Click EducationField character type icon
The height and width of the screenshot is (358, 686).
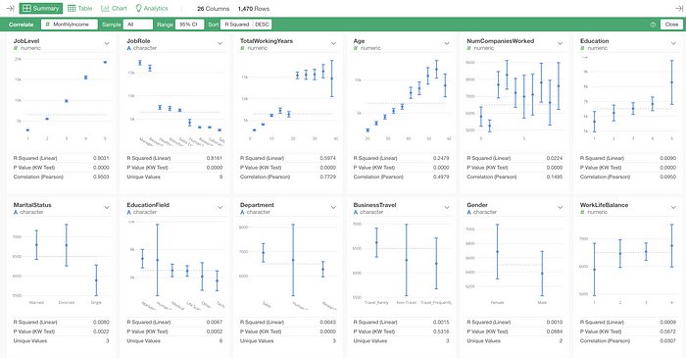pos(129,212)
